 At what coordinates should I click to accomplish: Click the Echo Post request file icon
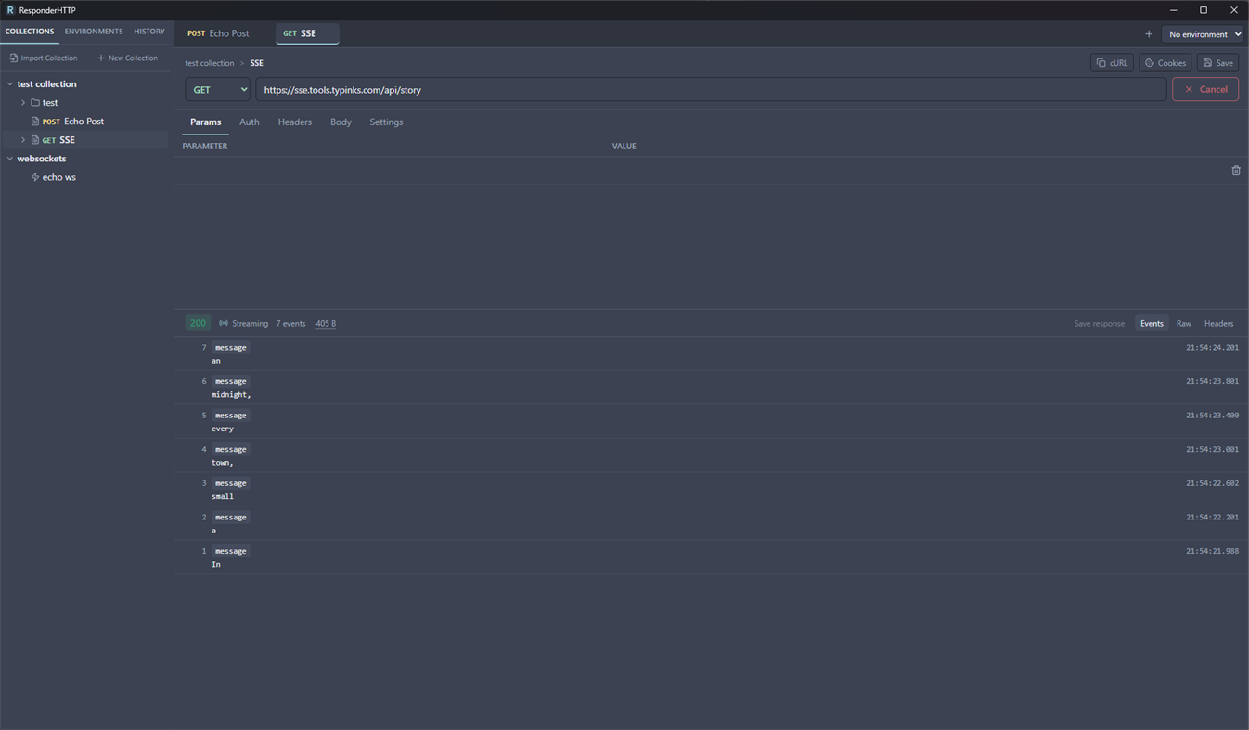(x=35, y=122)
